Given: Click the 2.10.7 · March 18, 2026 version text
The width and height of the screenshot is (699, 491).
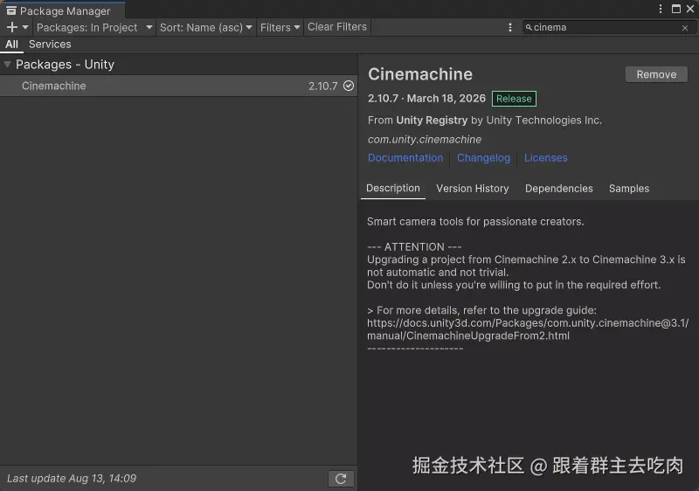Looking at the screenshot, I should 426,99.
